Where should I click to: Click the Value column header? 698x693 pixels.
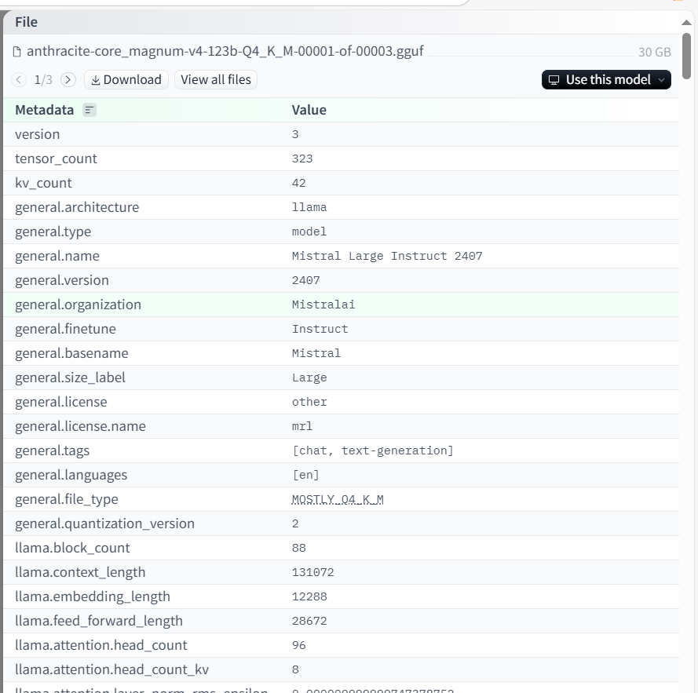point(309,110)
